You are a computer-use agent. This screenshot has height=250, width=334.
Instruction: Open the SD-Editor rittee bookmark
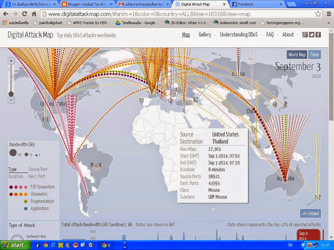187,22
